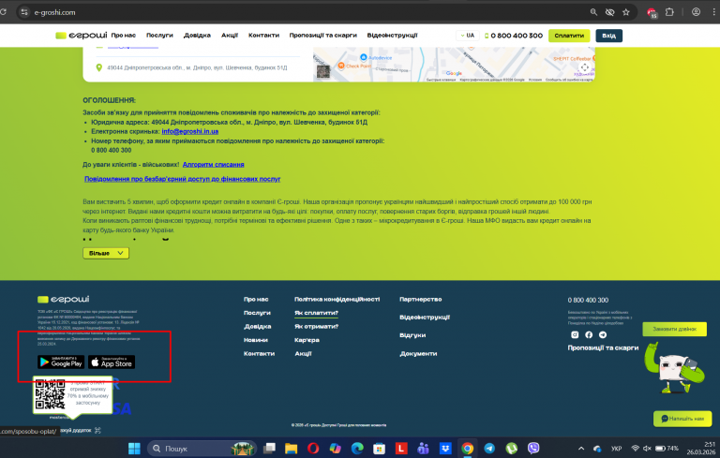Open Як отримати? footer link
Screen dimensions: 720x458
click(x=316, y=327)
